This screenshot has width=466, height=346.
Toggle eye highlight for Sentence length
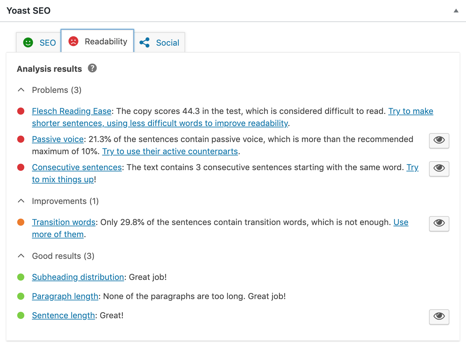pos(439,317)
